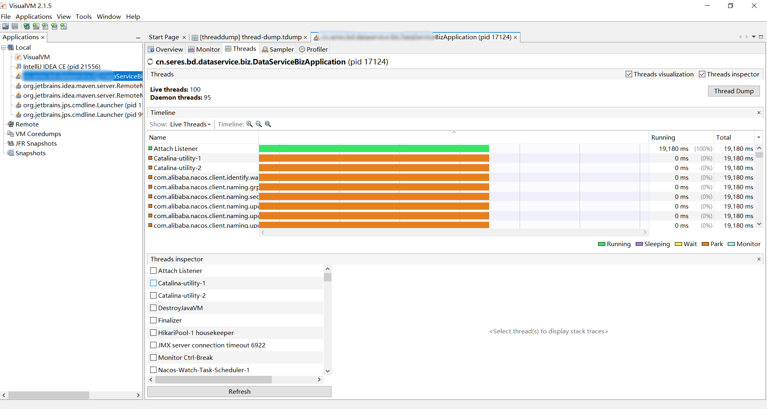Image resolution: width=767 pixels, height=409 pixels.
Task: Select the Nacos-Watch-Task-Scheduler-1 thread checkbox
Action: [153, 370]
